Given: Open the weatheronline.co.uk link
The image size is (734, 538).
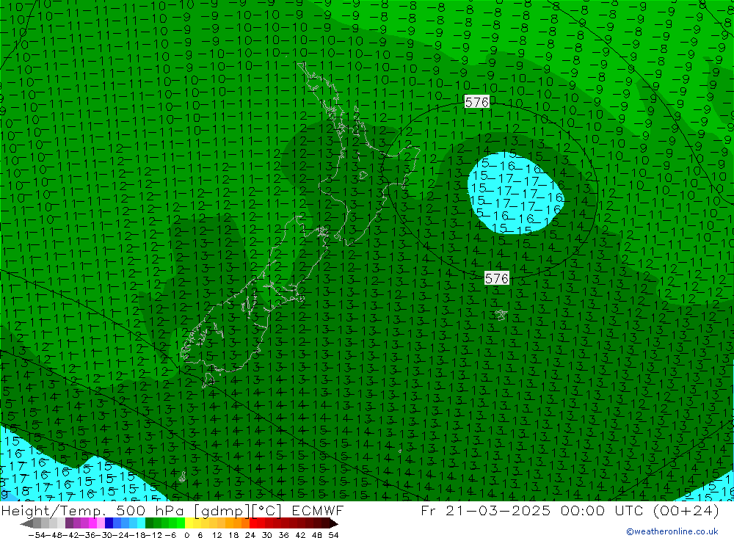Looking at the screenshot, I should [x=672, y=531].
